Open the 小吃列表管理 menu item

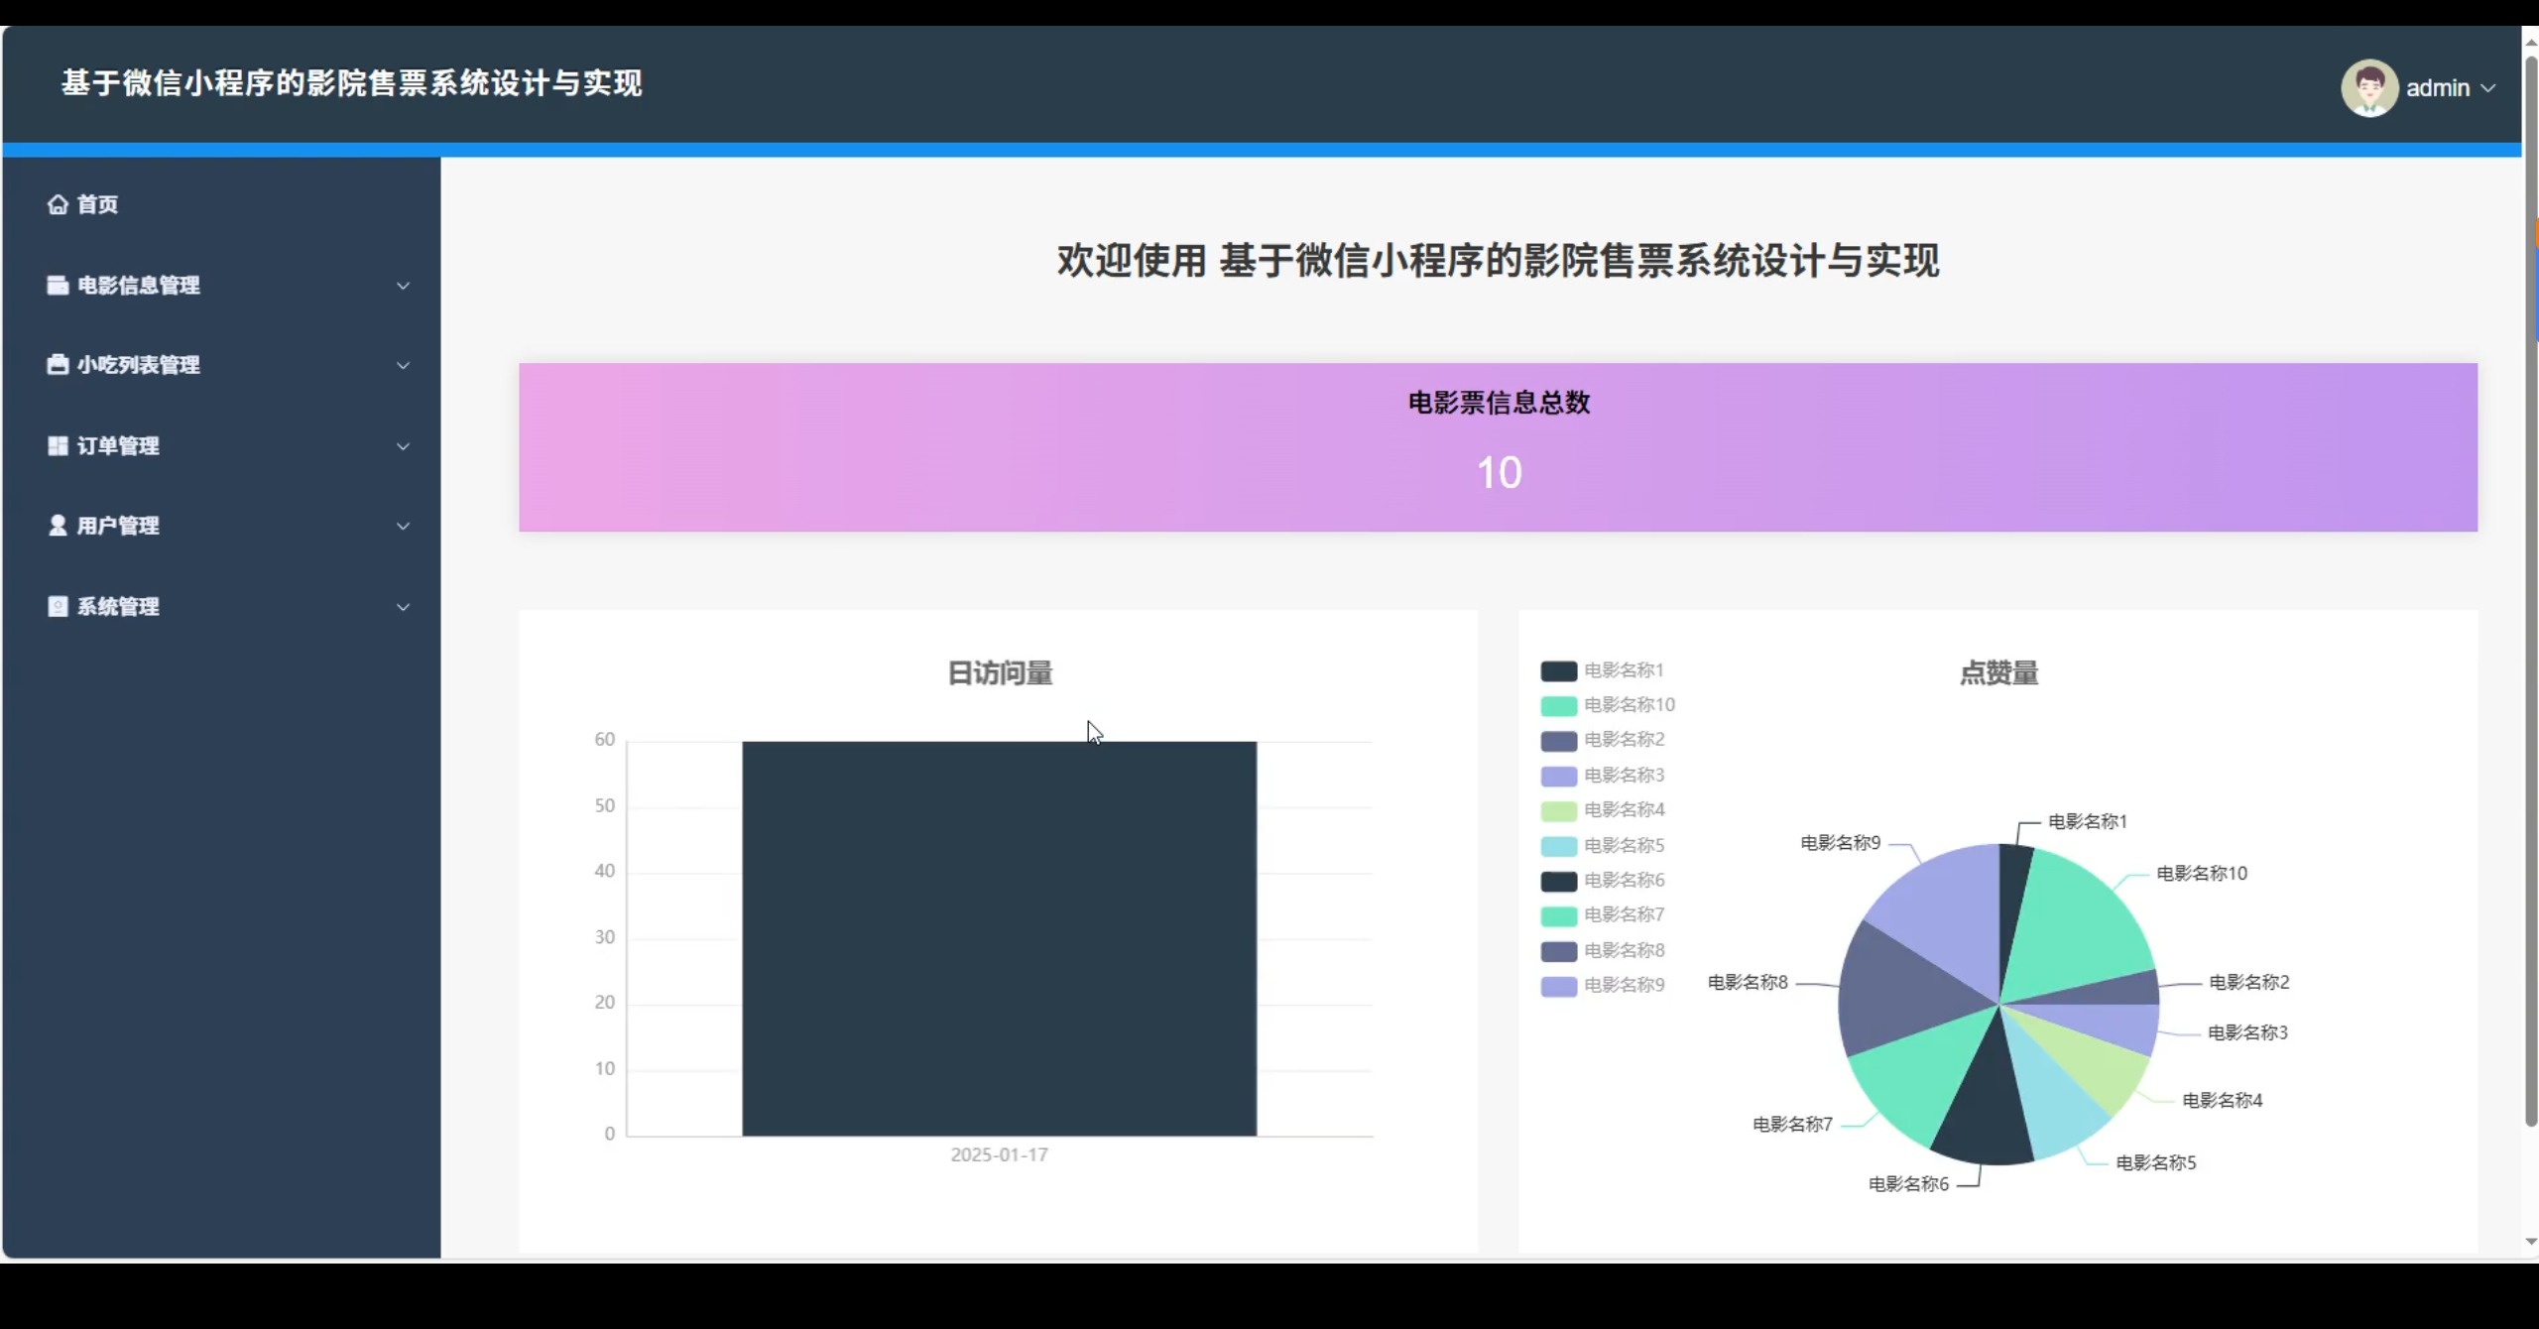(x=139, y=365)
